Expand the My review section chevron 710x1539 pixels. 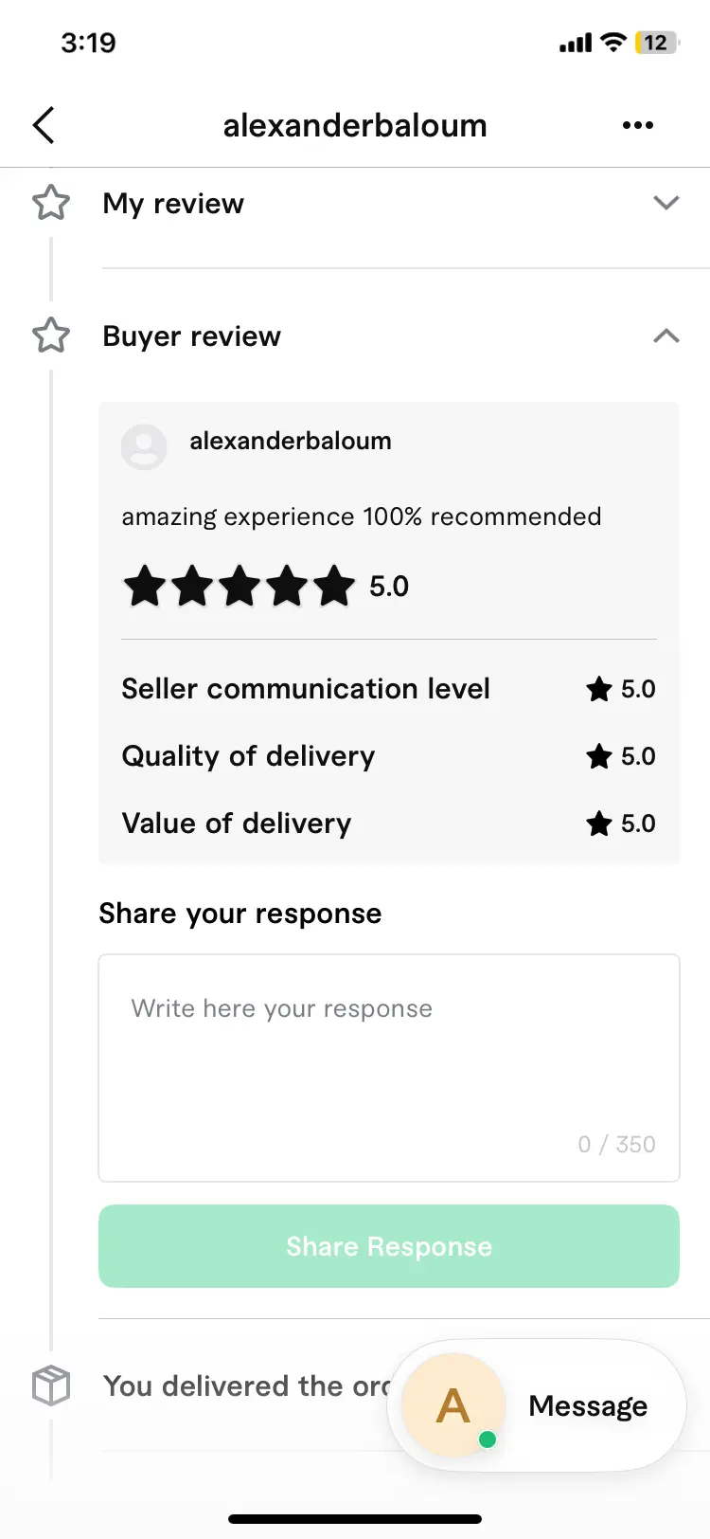coord(666,203)
